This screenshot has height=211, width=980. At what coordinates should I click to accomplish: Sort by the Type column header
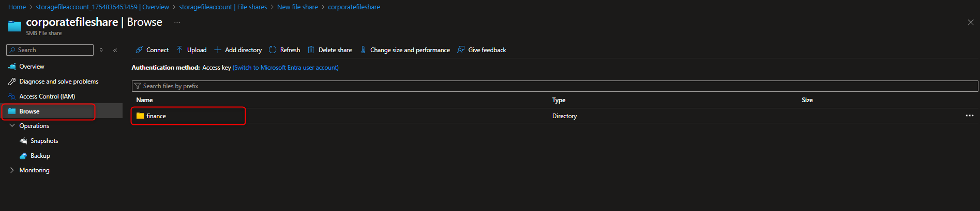(x=559, y=100)
